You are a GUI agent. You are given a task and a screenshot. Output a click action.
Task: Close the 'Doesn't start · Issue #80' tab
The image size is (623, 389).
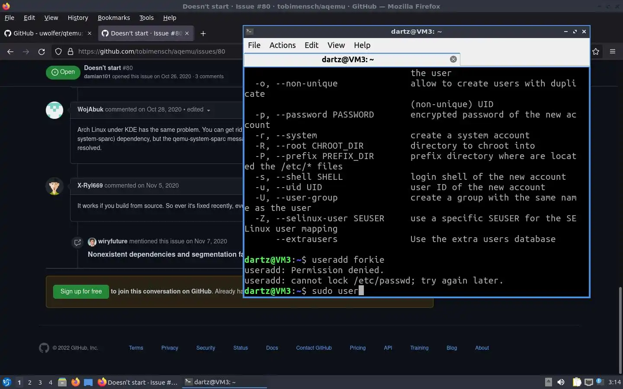187,33
